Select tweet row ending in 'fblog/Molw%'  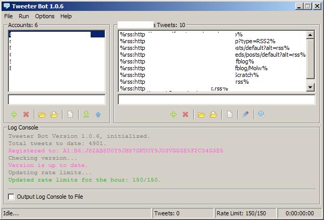[213, 68]
